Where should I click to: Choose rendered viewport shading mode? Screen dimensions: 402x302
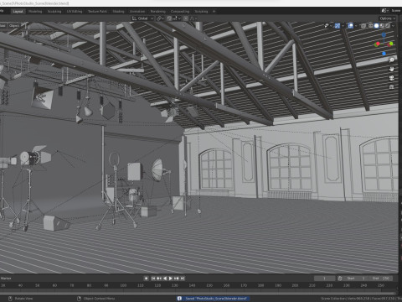[388, 26]
